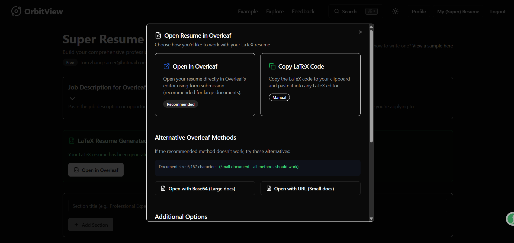Image resolution: width=514 pixels, height=243 pixels.
Task: Click the Section title input field
Action: (x=258, y=206)
